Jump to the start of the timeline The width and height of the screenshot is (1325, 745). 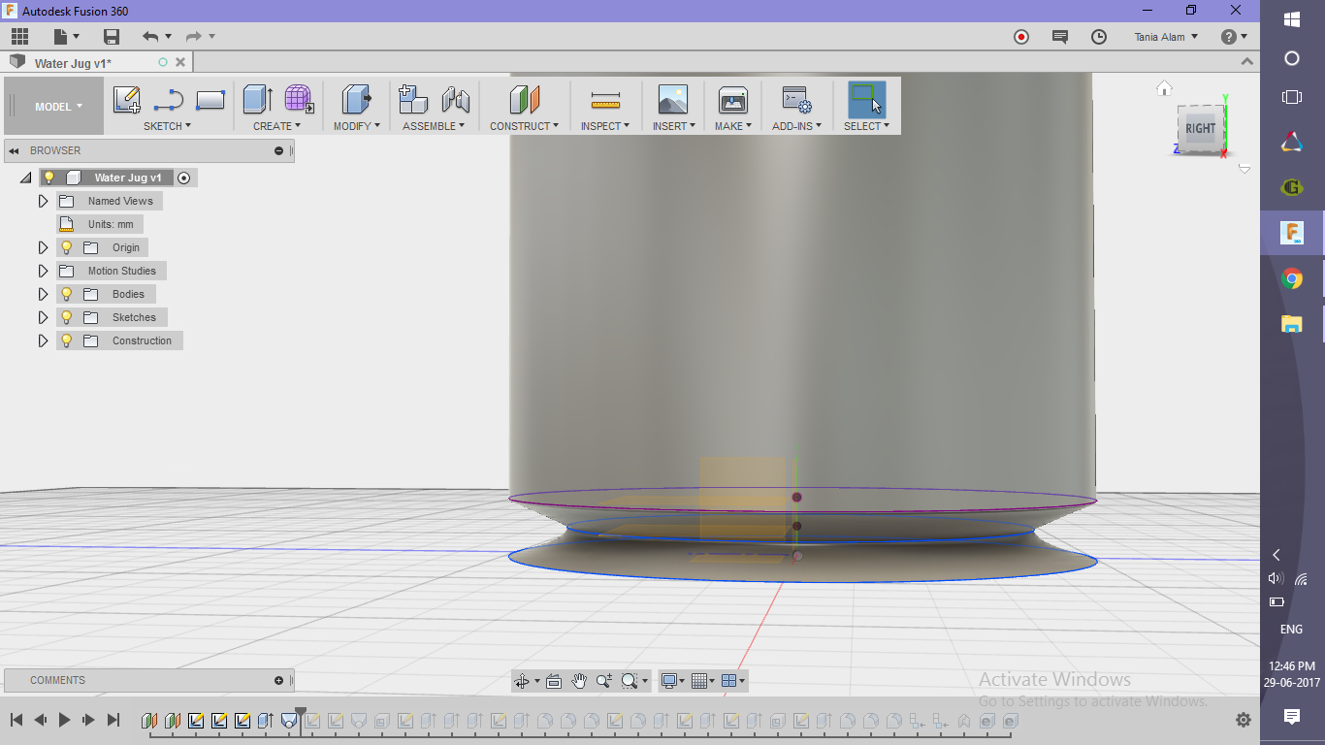pyautogui.click(x=16, y=720)
